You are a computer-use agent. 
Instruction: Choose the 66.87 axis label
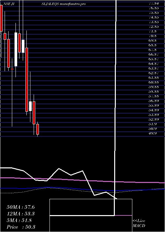coord(153,54)
